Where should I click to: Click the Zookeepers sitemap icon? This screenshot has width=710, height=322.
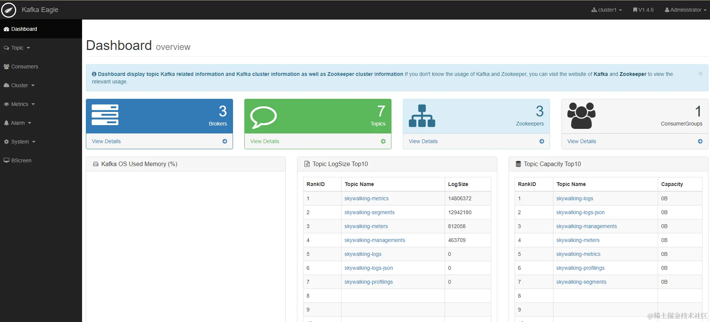(x=422, y=116)
